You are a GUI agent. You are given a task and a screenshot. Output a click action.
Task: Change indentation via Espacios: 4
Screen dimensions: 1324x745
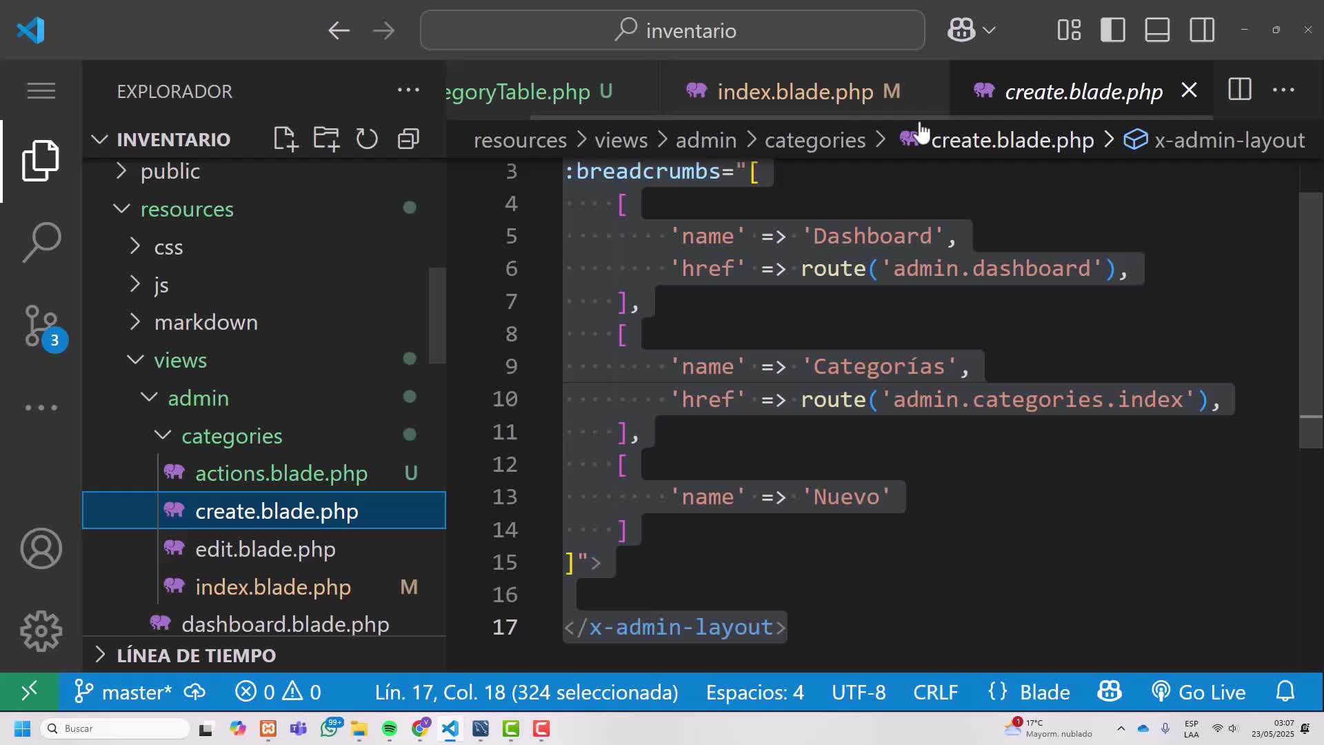click(x=754, y=692)
